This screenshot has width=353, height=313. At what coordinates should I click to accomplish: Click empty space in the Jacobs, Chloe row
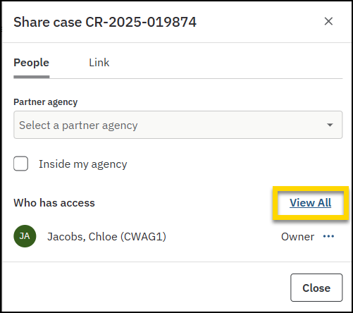point(223,236)
